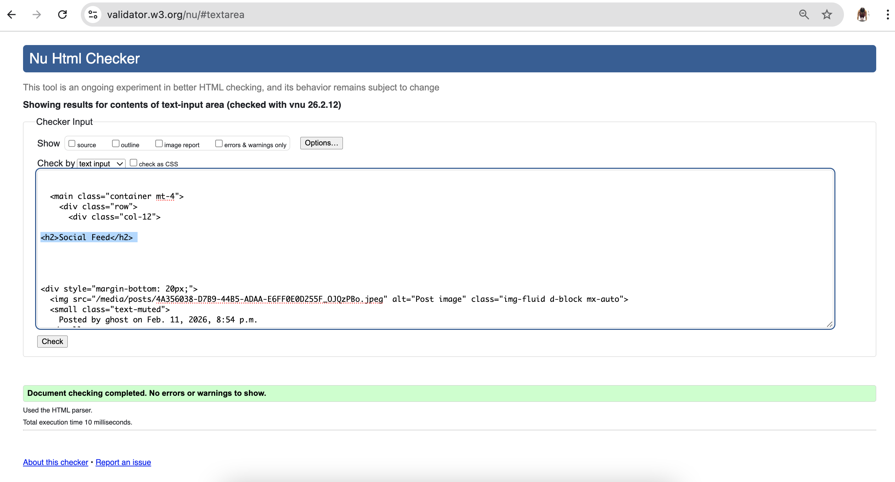Click the browser forward navigation arrow
The width and height of the screenshot is (895, 482).
coord(37,15)
